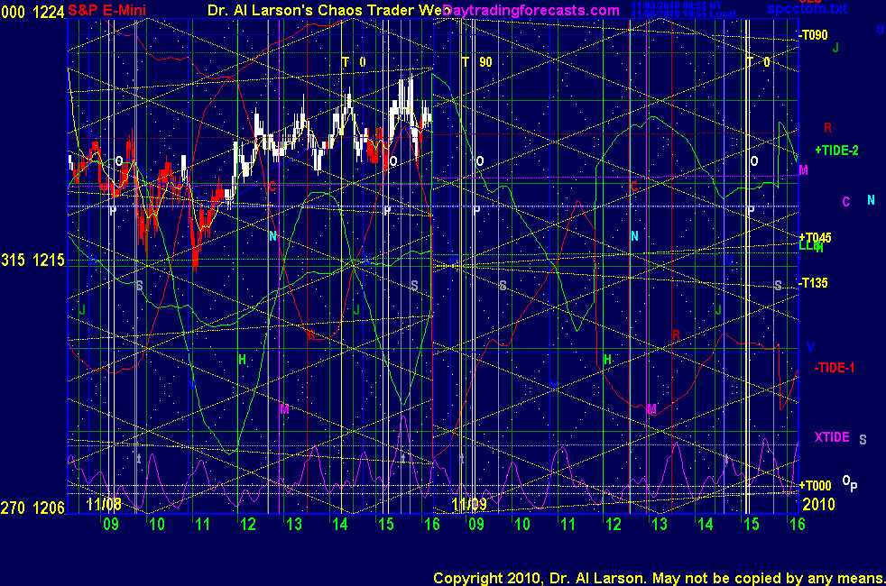The width and height of the screenshot is (886, 586).
Task: Click the "spcctom.txt" file name label
Action: 807,8
